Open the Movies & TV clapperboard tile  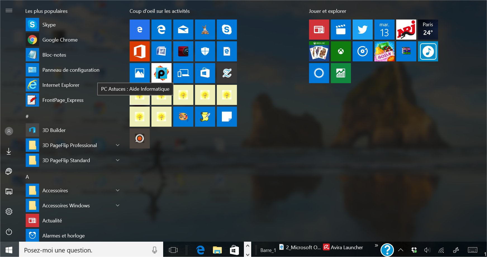coord(341,30)
